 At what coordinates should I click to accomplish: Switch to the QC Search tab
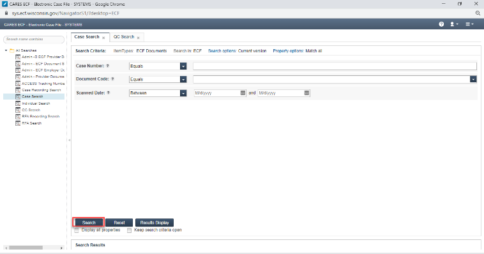pos(124,37)
